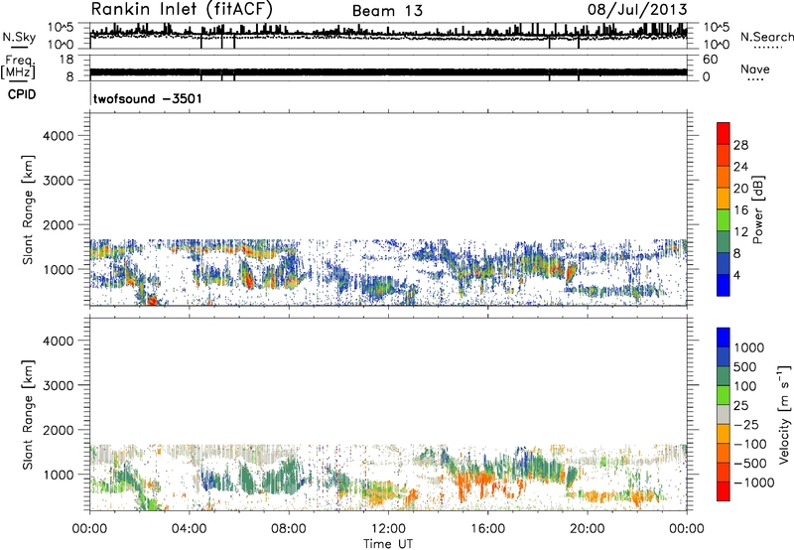Click the 'CPID' label

pos(22,94)
